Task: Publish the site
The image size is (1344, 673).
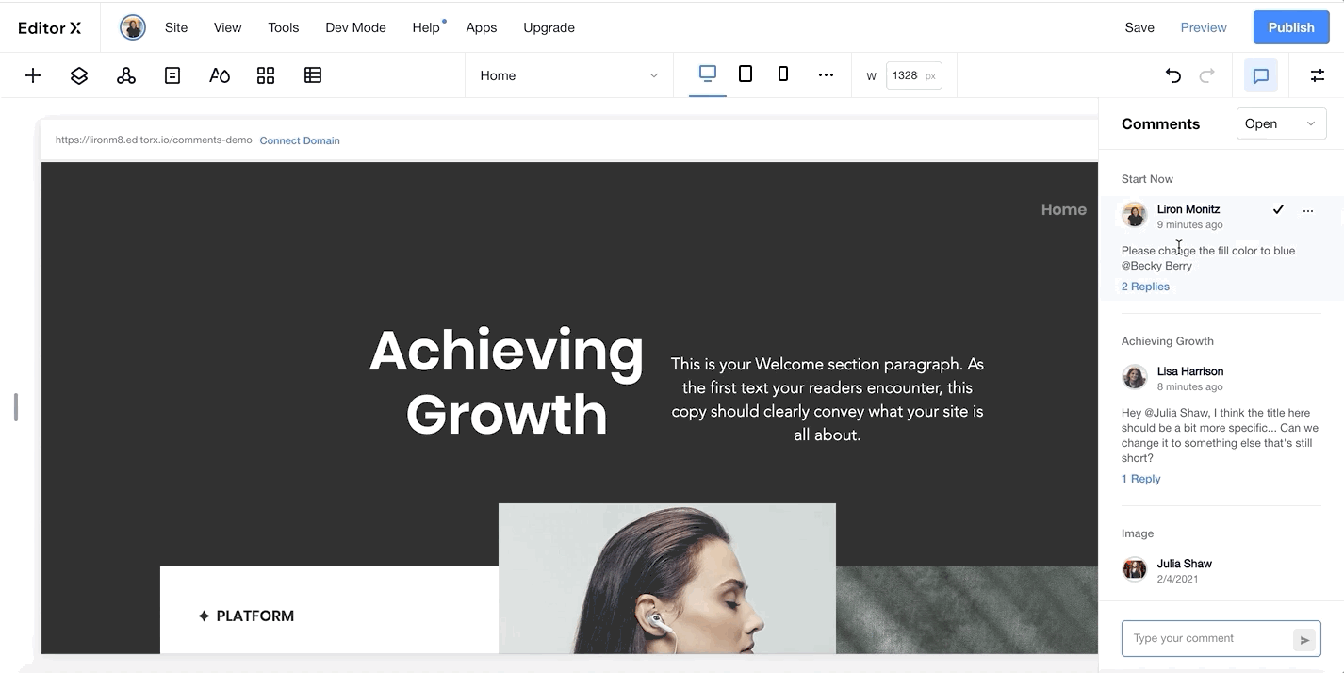Action: pos(1291,27)
